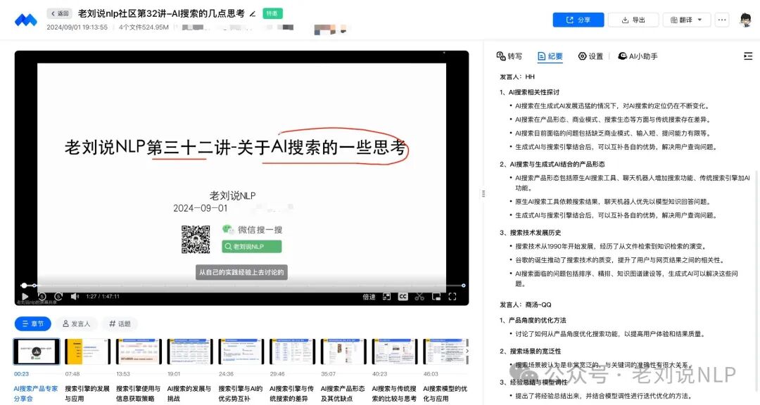Click heading 3、搜索技术发展历史
This screenshot has height=405, width=760.
[x=531, y=233]
